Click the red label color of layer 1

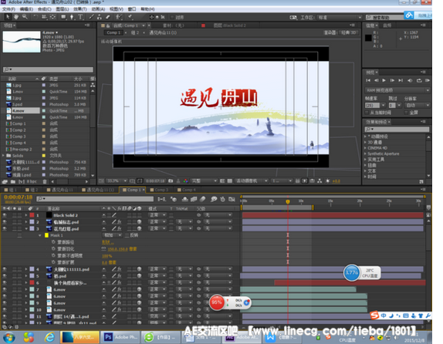pyautogui.click(x=32, y=215)
